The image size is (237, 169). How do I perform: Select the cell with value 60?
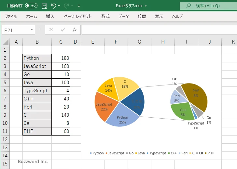pyautogui.click(x=61, y=131)
